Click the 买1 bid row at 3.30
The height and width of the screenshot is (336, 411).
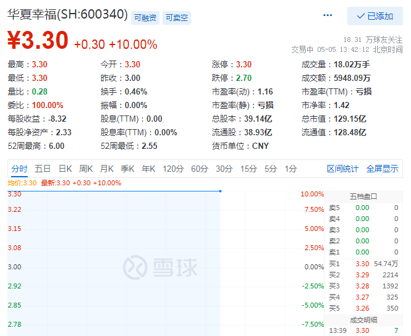(363, 264)
